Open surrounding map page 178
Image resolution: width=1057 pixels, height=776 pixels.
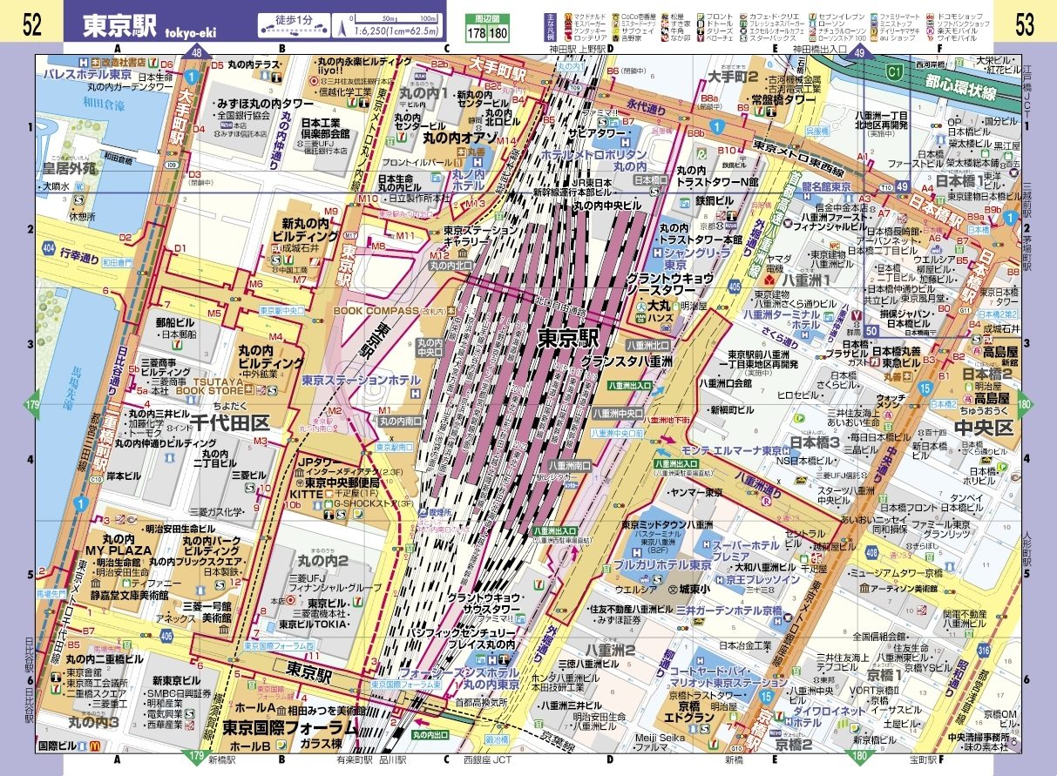tap(476, 34)
